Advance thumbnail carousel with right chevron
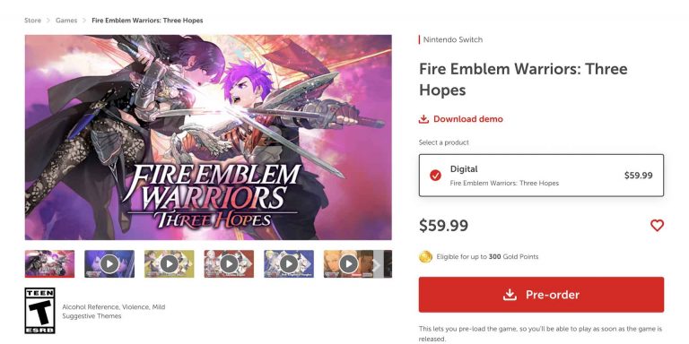 377,264
